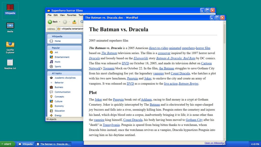
Task: Open the Toonami link
Action: tap(109, 68)
